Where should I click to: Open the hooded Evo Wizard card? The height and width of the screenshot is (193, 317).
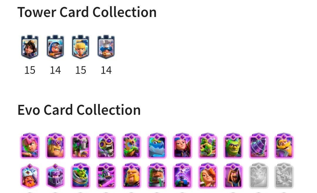[233, 176]
